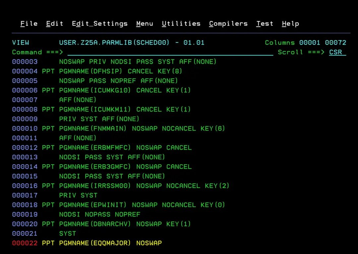Click NOPASS on line 000019
Image resolution: width=358 pixels, height=254 pixels.
coord(98,215)
